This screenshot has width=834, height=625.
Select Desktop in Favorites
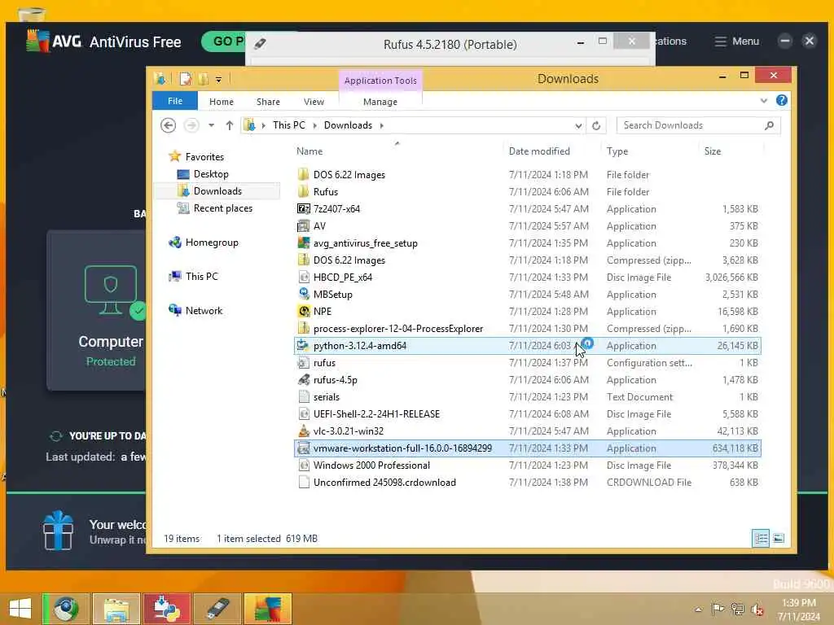click(x=211, y=174)
